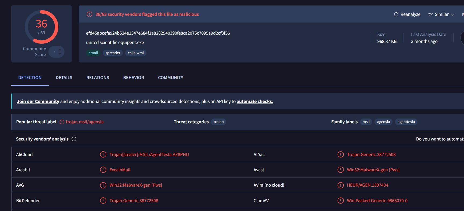Click the agensla family label

point(383,122)
